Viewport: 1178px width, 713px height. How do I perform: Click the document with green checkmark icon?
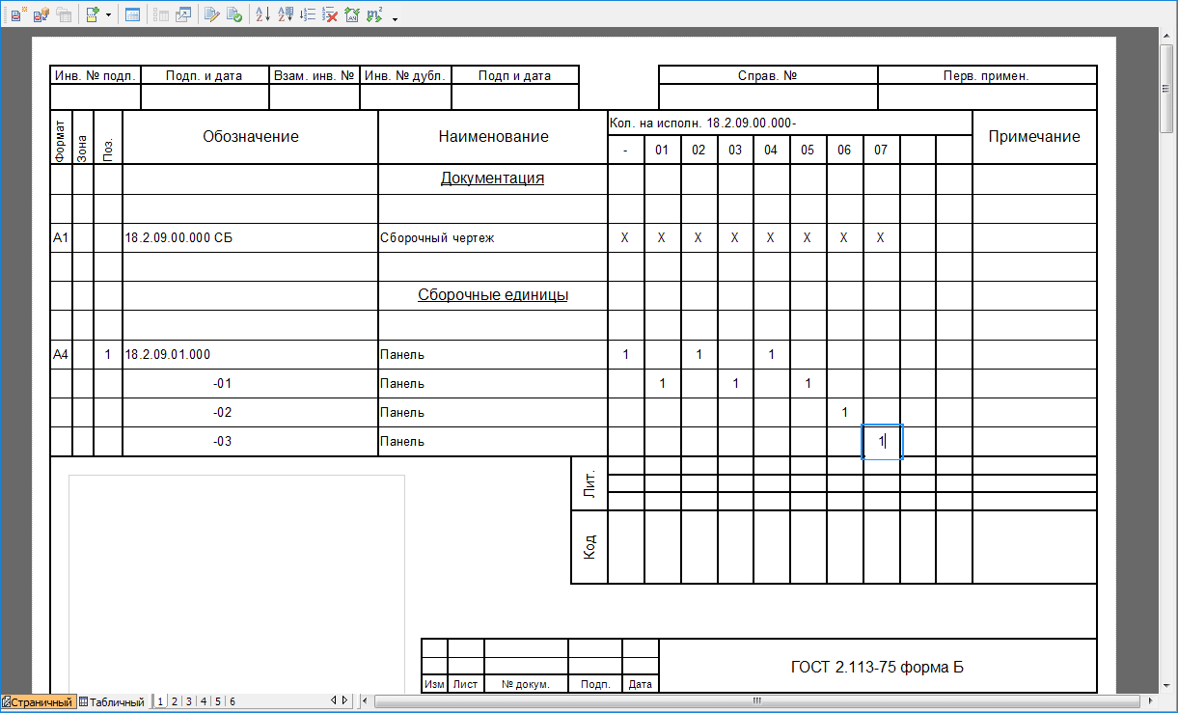tap(234, 14)
